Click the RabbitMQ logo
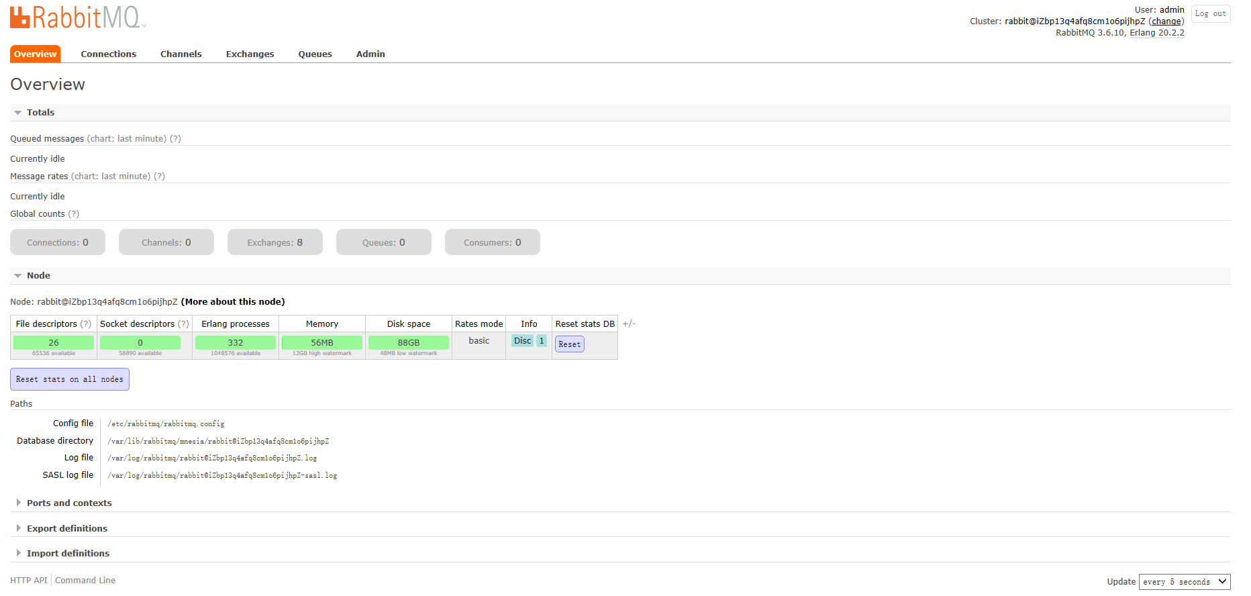1251x596 pixels. pos(77,17)
